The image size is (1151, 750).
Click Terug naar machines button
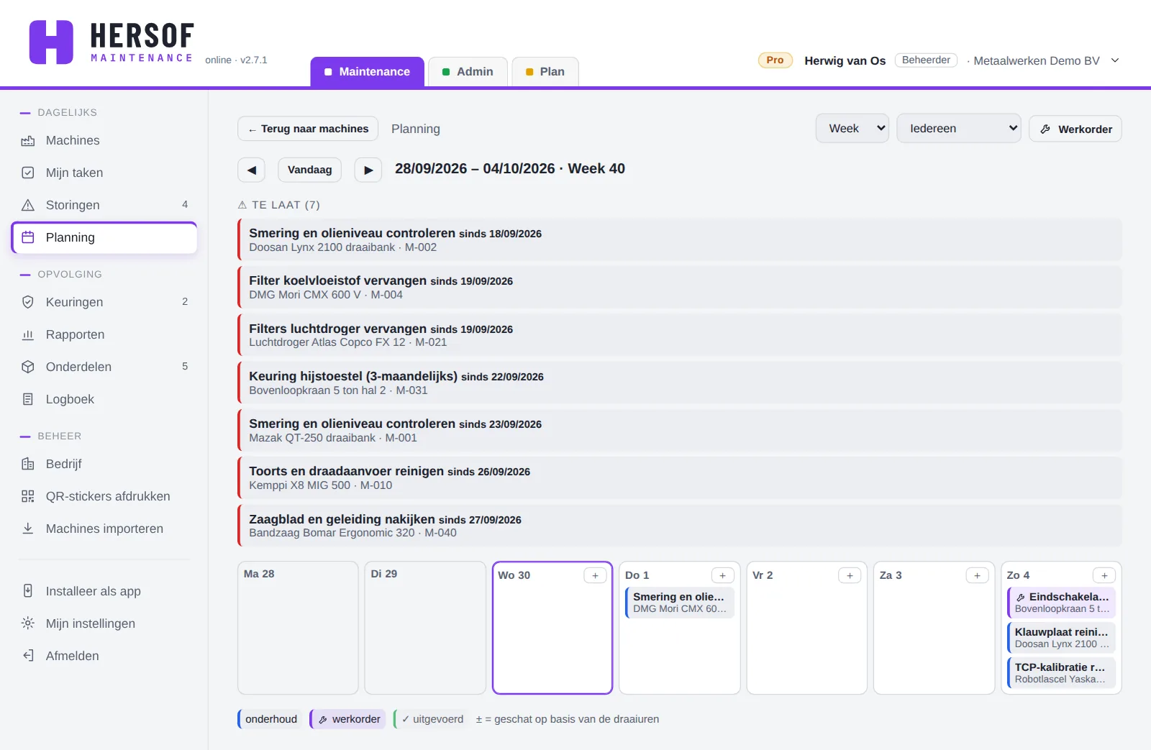[308, 129]
